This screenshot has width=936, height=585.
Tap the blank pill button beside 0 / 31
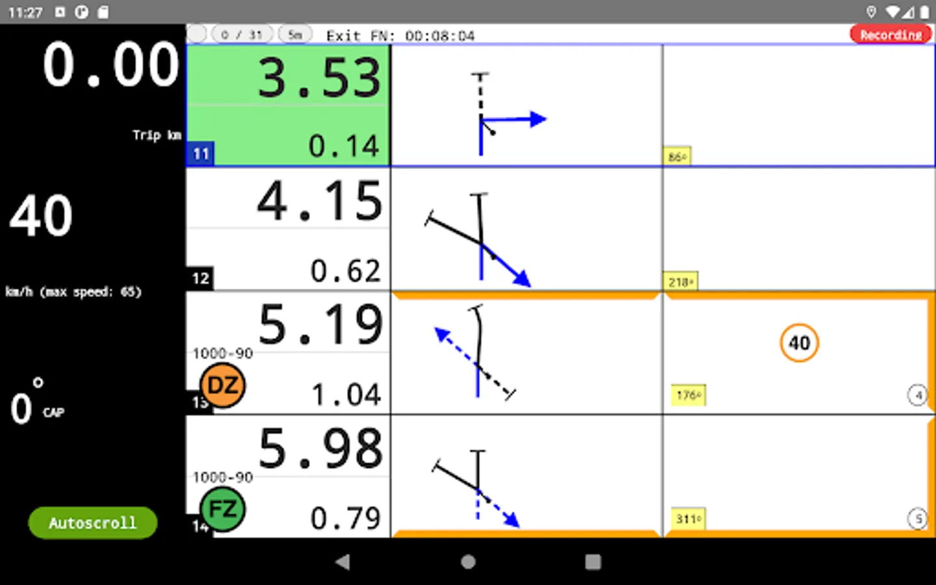[x=196, y=34]
